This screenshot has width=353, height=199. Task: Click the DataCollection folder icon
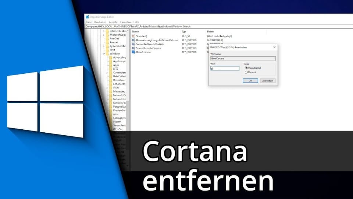point(111,76)
